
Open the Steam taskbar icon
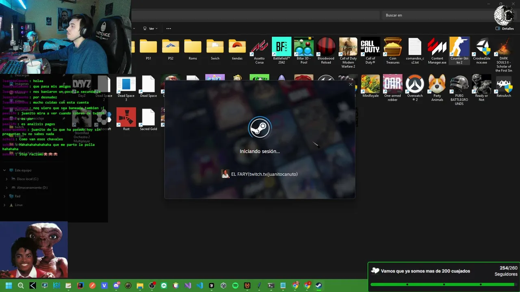coord(319,286)
